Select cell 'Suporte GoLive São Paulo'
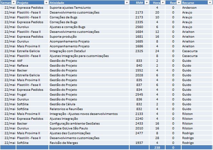 pos(89,128)
